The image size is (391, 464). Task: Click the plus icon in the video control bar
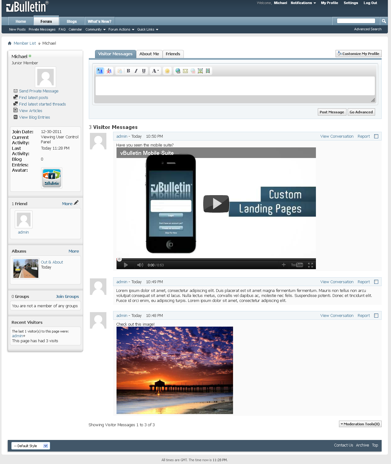click(x=284, y=265)
